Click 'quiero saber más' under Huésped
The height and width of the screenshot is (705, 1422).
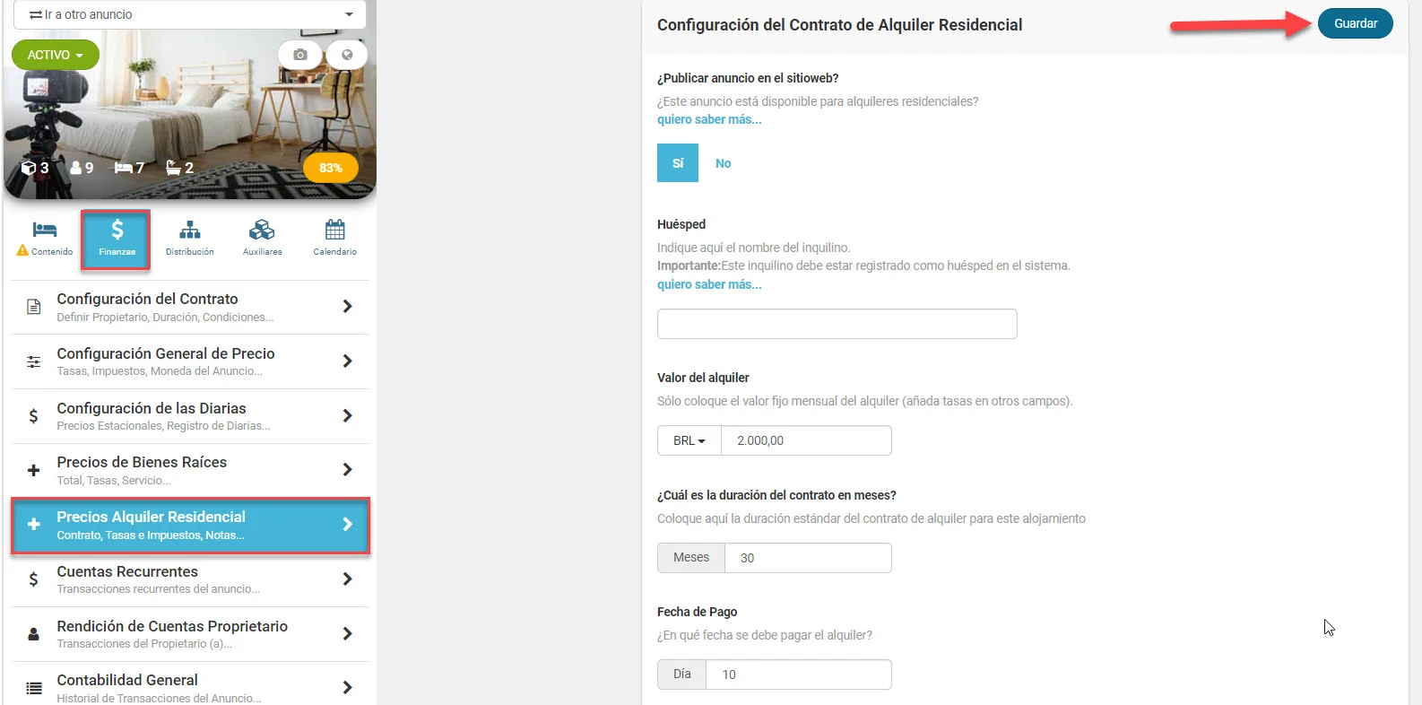pyautogui.click(x=709, y=284)
